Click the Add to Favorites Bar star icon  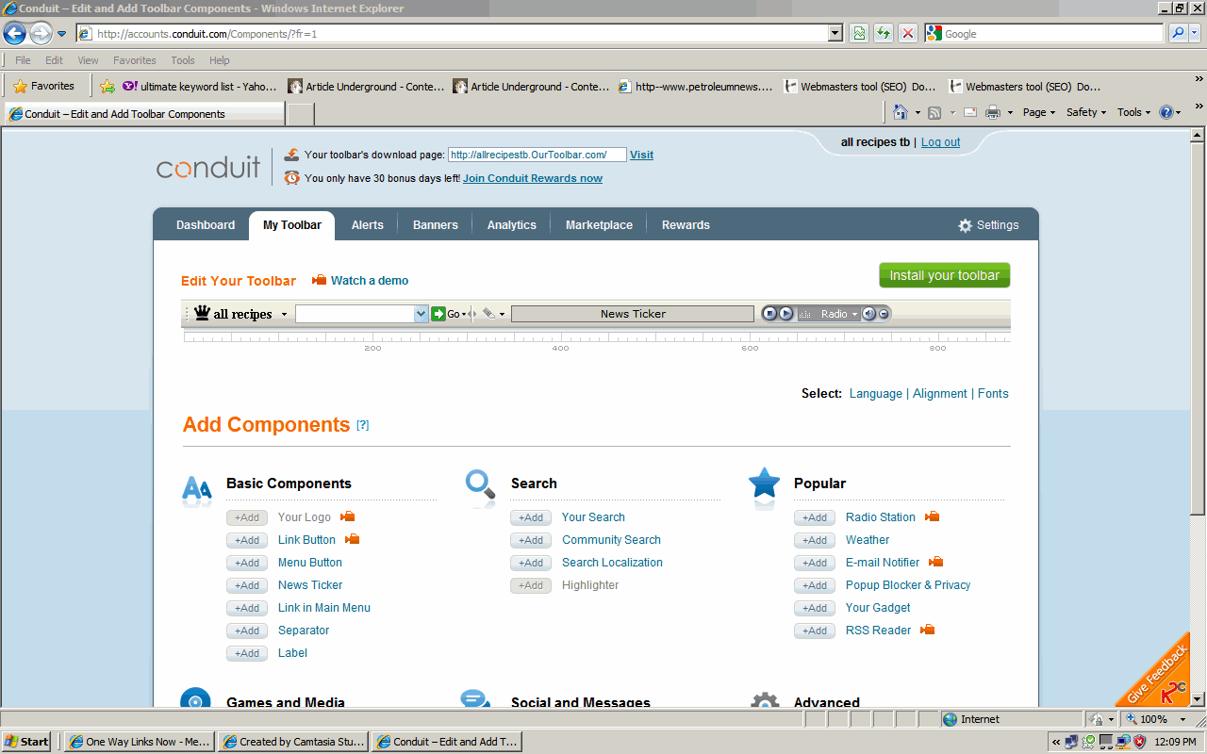[x=107, y=87]
